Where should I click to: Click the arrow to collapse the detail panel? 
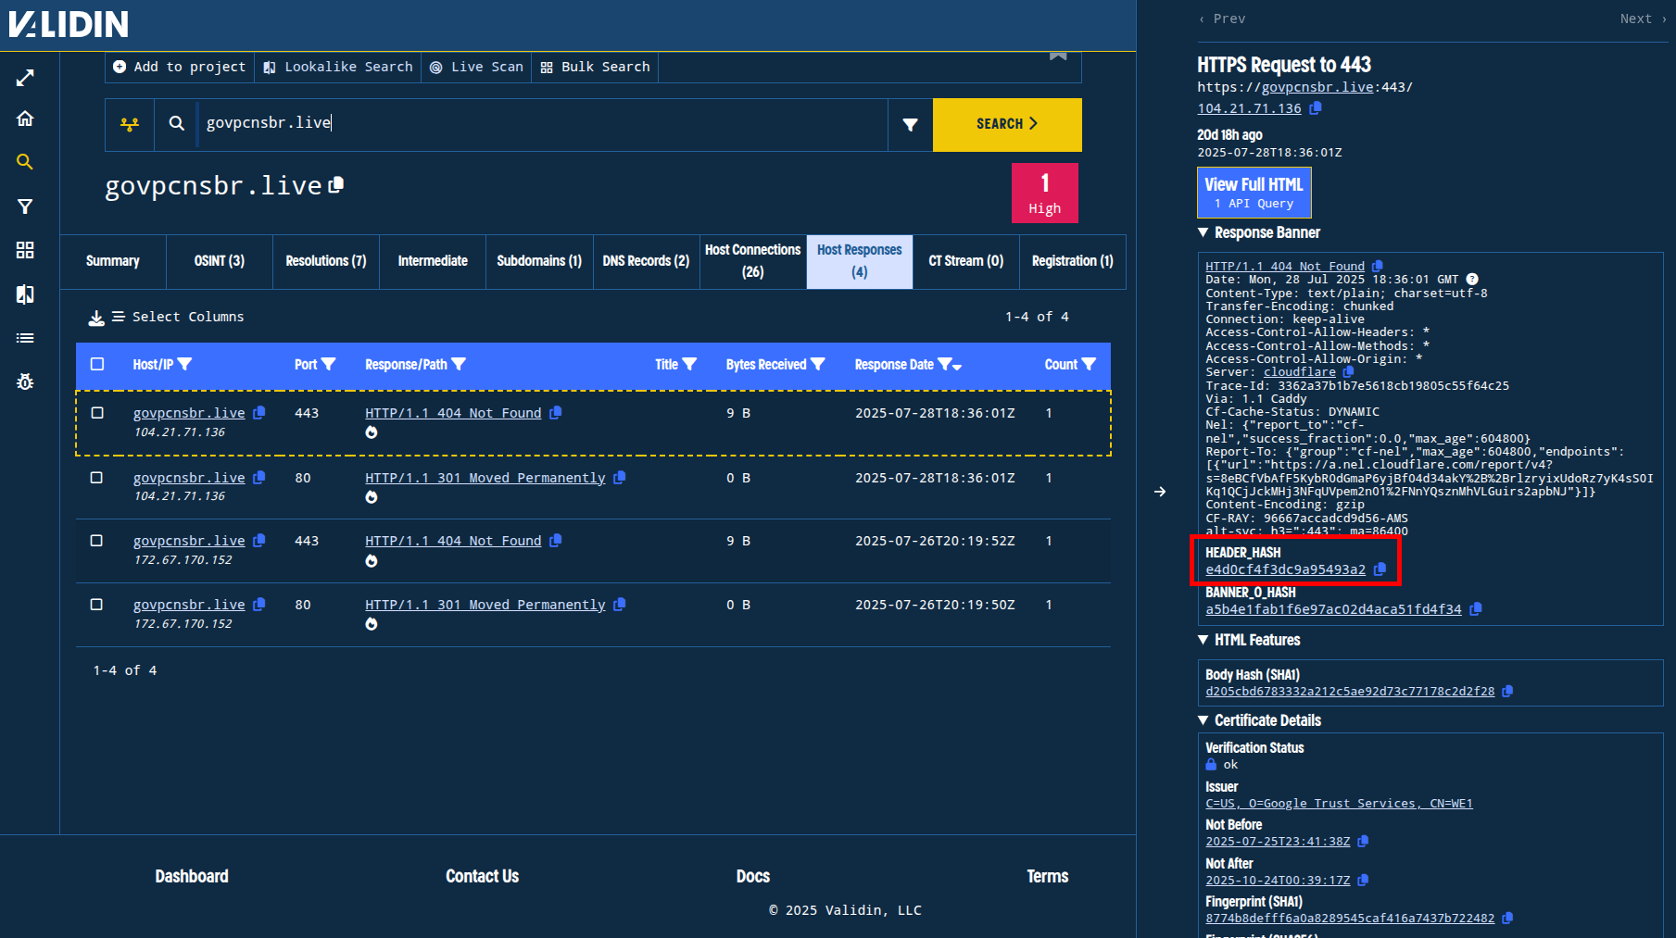tap(1160, 492)
